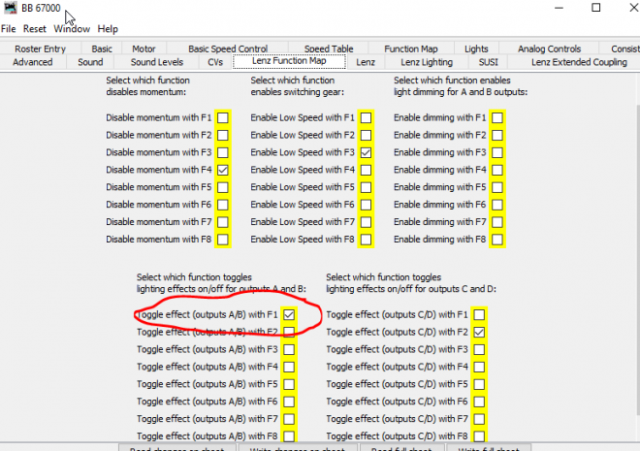Switch to the Advanced tab
Viewport: 640px width, 451px height.
point(33,62)
